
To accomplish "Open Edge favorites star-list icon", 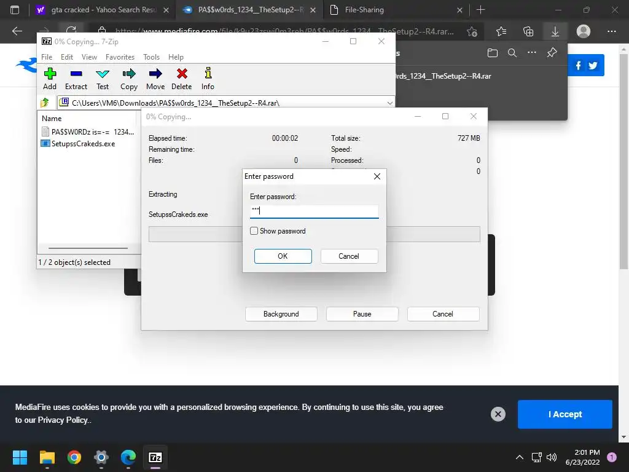I will pos(501,31).
